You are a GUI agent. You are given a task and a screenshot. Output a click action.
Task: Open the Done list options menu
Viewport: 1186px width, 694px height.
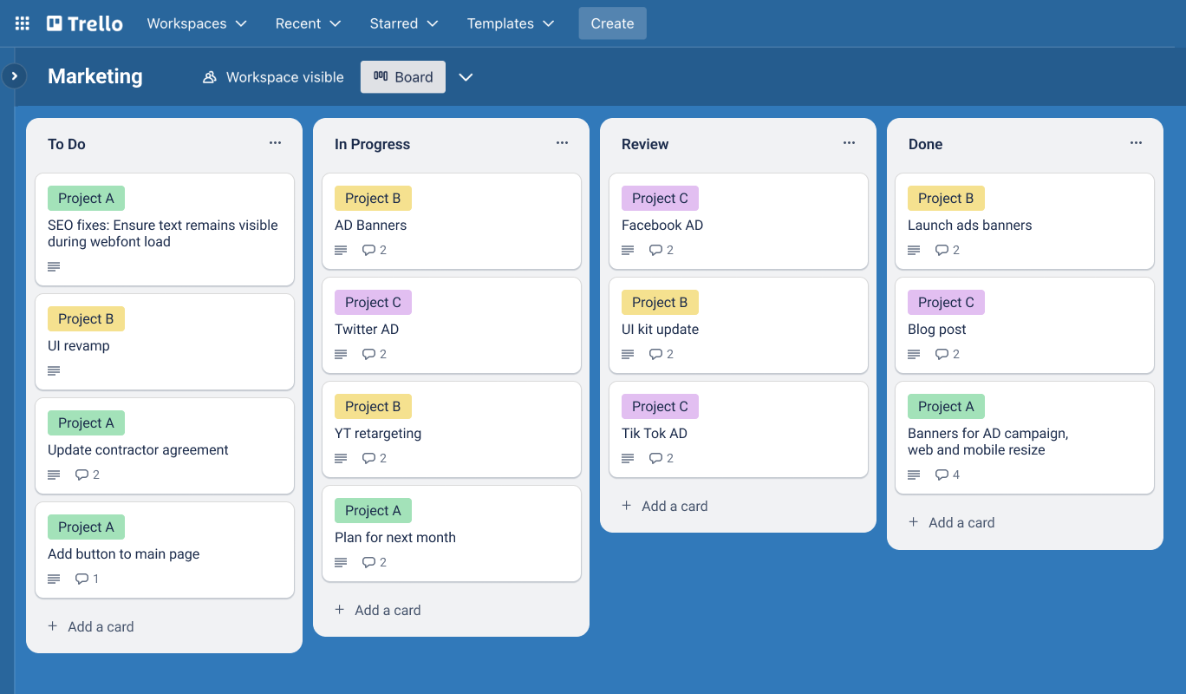pyautogui.click(x=1136, y=143)
